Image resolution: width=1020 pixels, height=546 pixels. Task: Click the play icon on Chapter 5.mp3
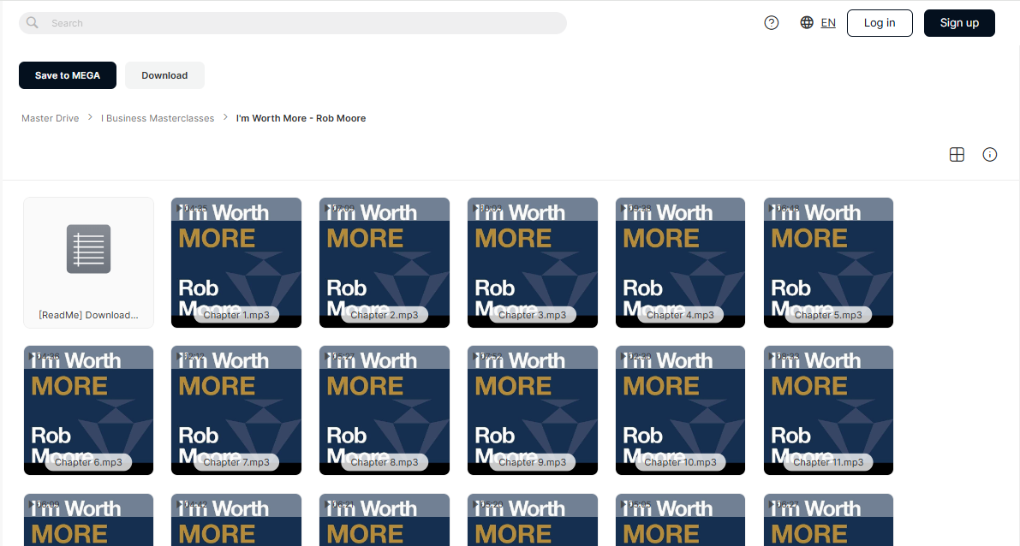[772, 209]
